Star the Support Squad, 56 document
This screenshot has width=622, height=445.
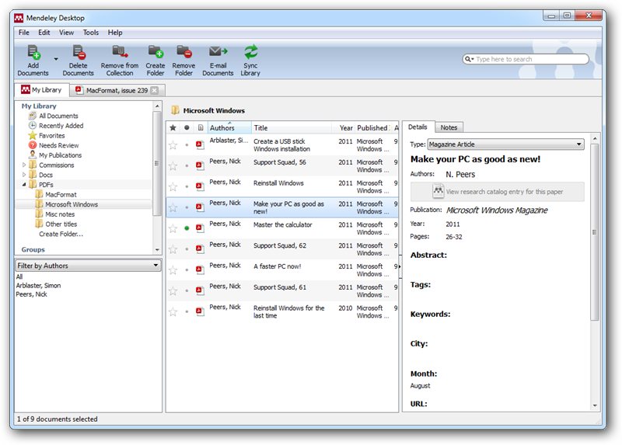(173, 166)
